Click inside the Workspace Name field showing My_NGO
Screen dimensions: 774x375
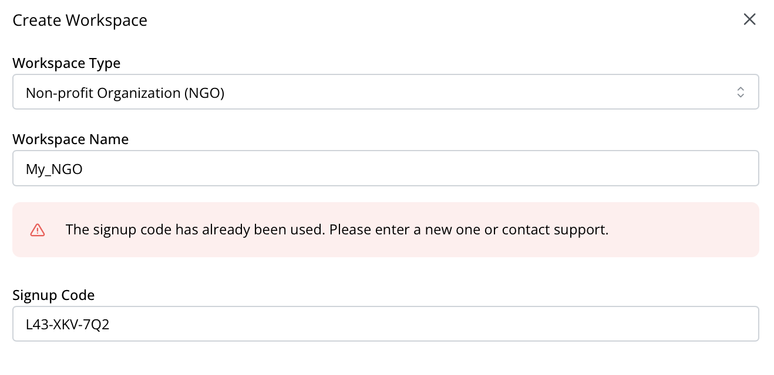click(386, 168)
